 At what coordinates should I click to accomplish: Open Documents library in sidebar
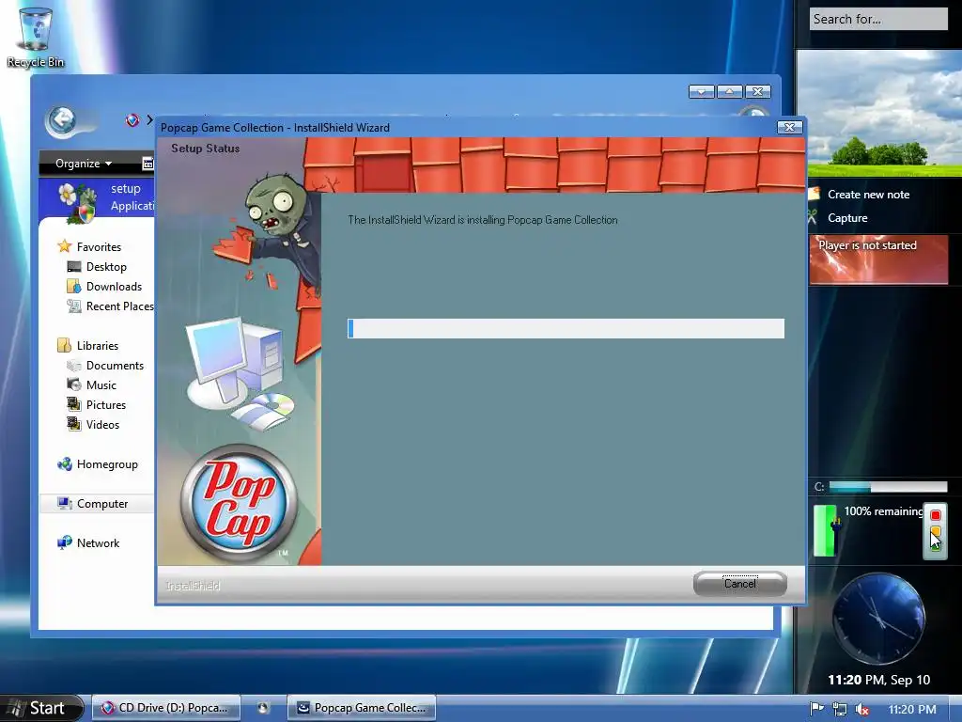pyautogui.click(x=115, y=366)
